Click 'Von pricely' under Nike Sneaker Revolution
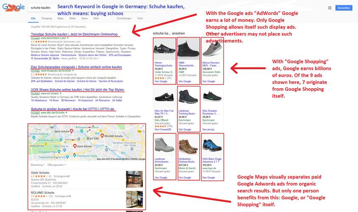The height and width of the screenshot is (212, 358). 208,129
